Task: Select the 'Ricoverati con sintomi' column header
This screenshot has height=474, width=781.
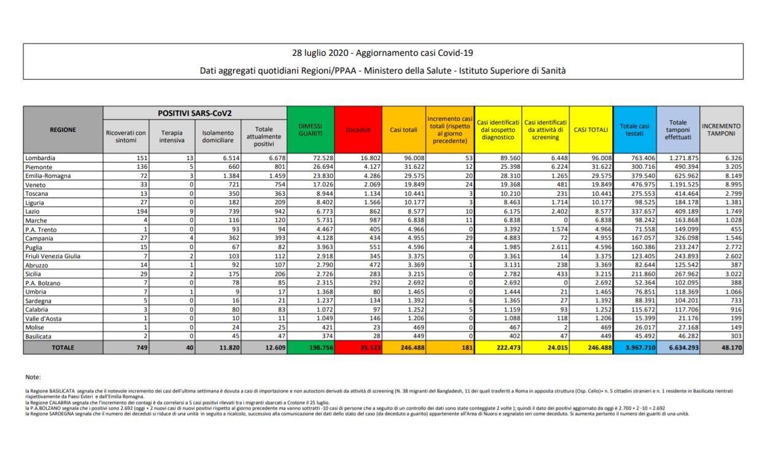Action: (126, 136)
